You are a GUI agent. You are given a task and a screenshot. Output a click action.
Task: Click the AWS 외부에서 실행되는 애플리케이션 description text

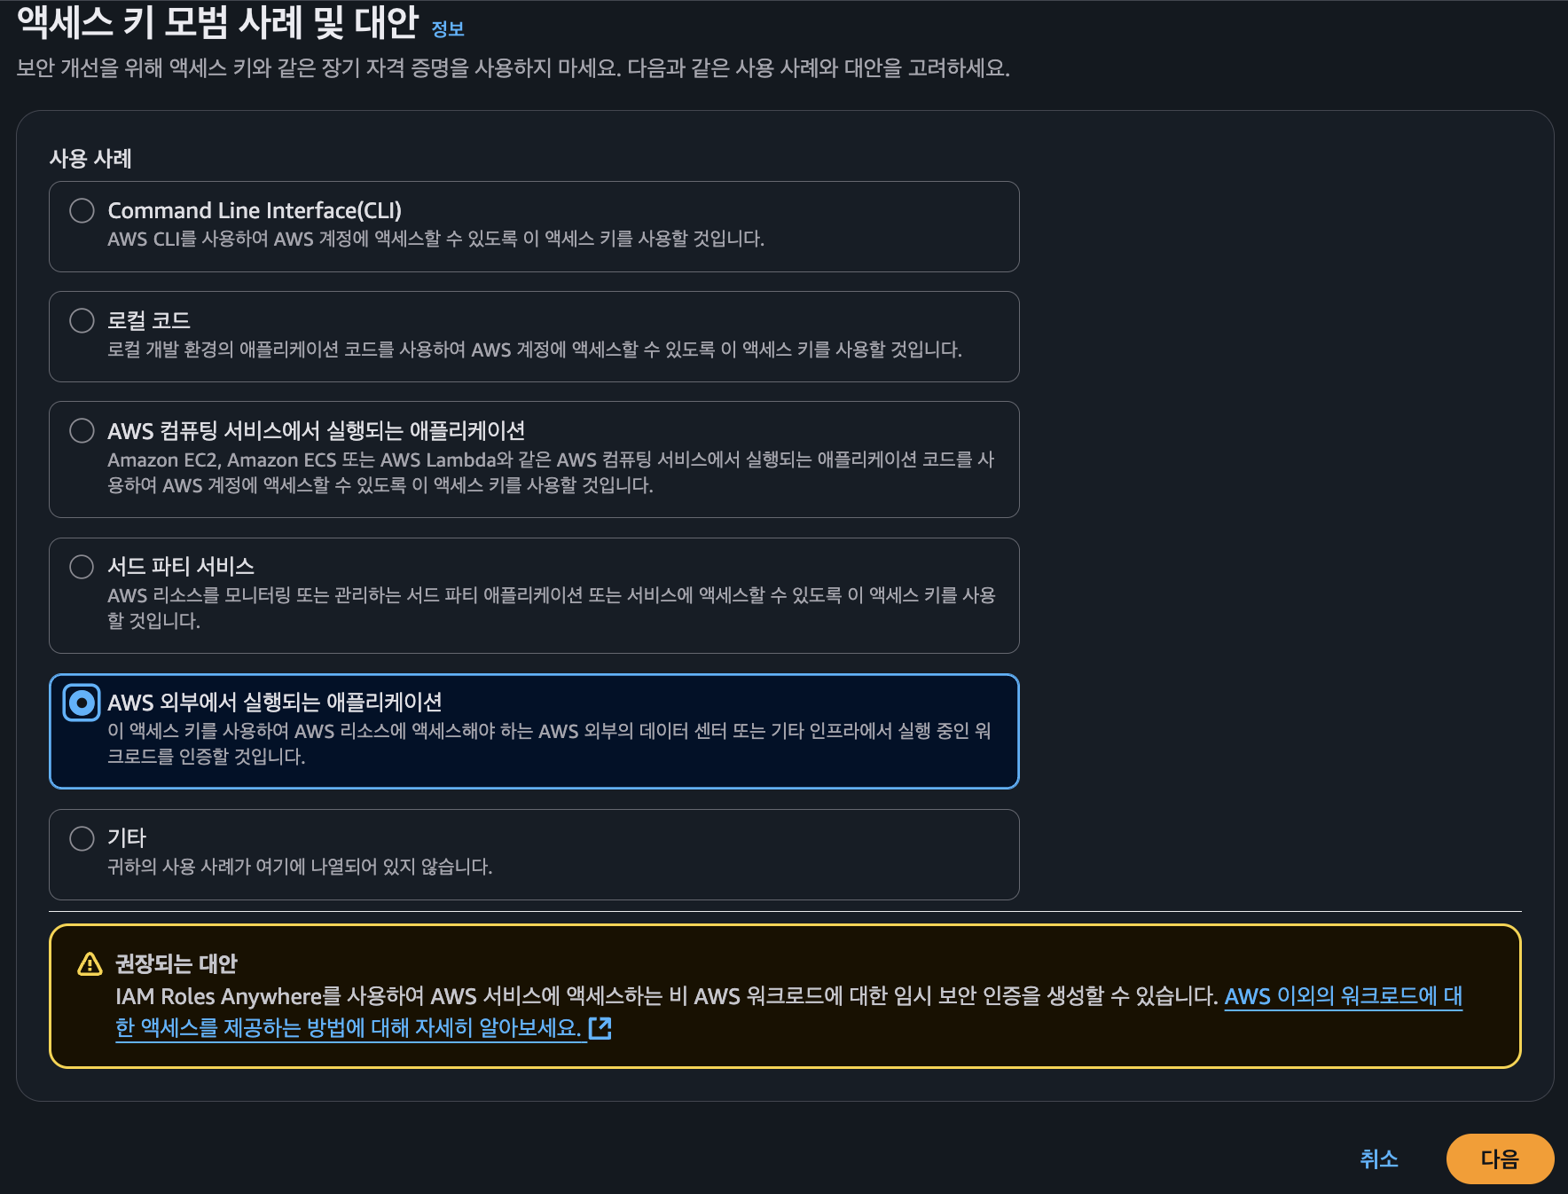pos(550,743)
